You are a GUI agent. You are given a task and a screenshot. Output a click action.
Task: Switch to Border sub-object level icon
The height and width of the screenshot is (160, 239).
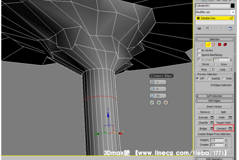214,45
